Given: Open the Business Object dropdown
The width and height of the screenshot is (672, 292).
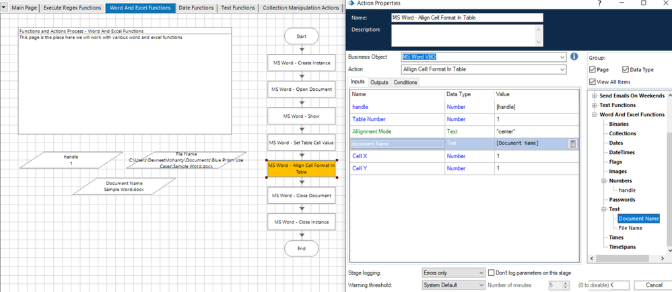Looking at the screenshot, I should (x=562, y=57).
